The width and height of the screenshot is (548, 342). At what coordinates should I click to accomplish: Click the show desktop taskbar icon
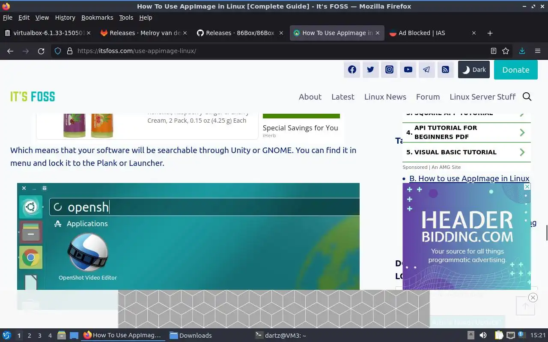(74, 335)
